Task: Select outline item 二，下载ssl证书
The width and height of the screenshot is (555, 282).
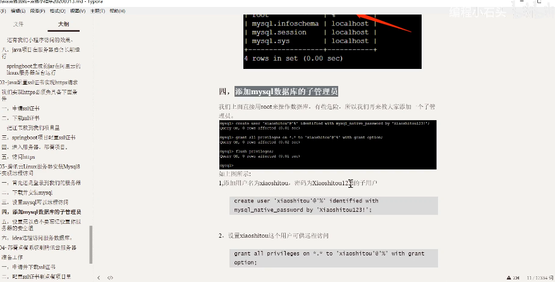Action: [x=20, y=118]
